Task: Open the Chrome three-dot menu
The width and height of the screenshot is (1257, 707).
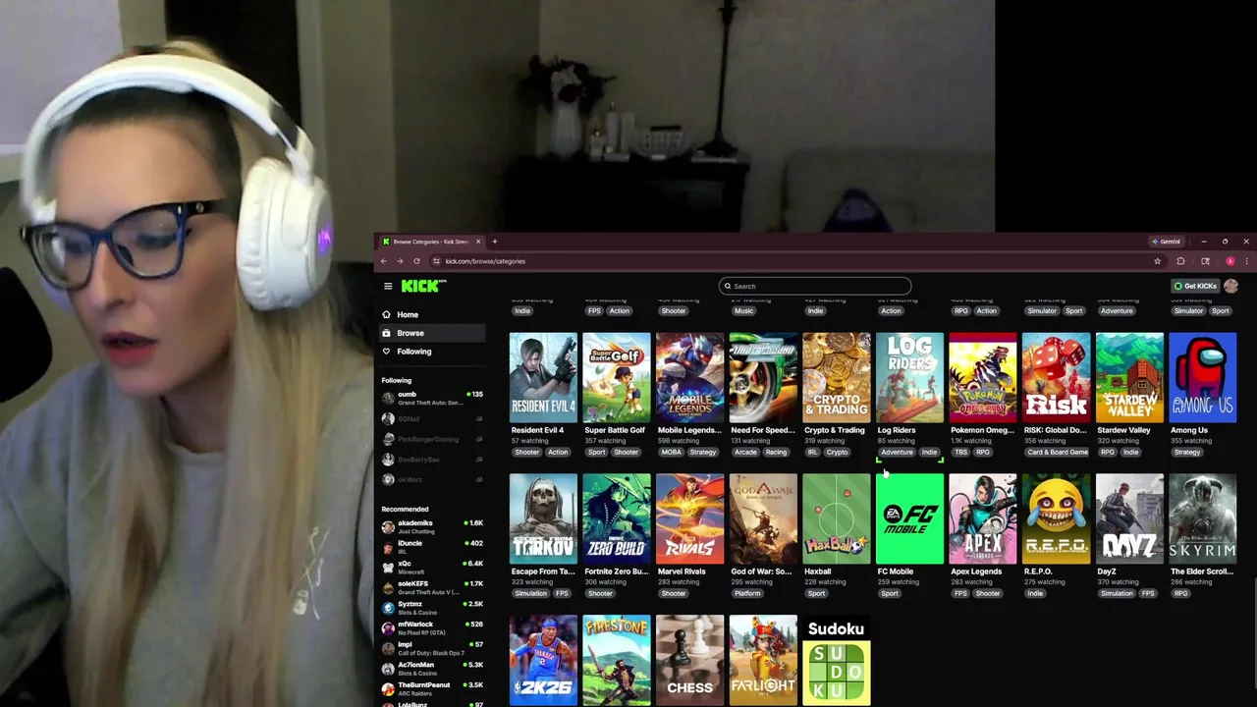Action: click(1246, 261)
